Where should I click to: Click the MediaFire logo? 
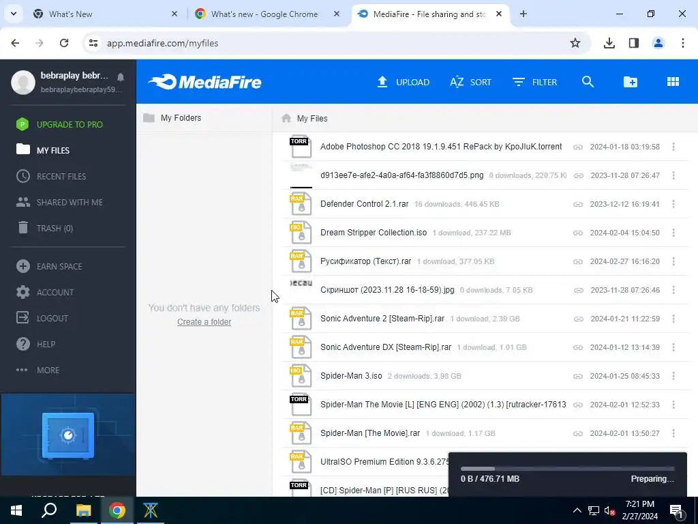point(204,82)
